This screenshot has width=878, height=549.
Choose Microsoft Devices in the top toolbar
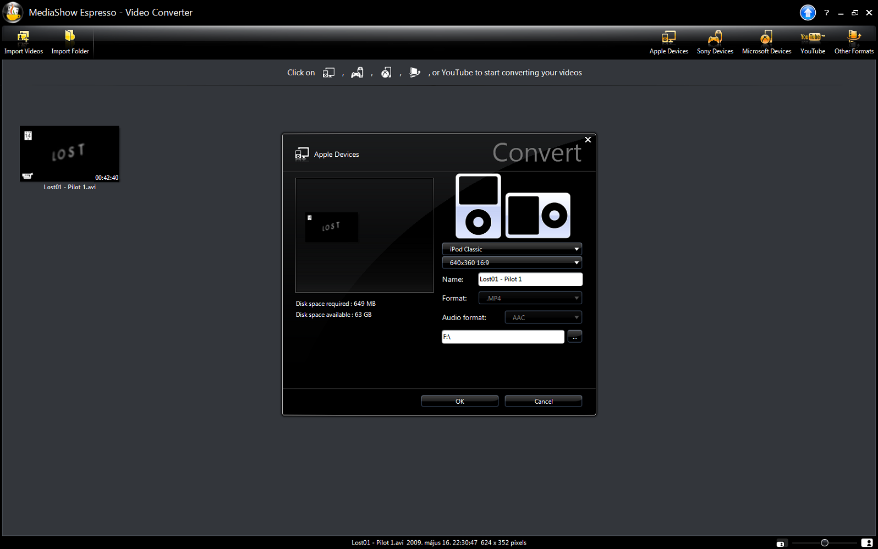[766, 42]
